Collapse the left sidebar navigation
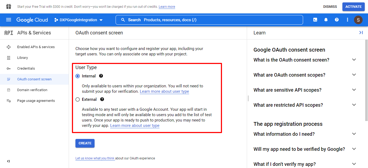The image size is (368, 168). click(8, 161)
